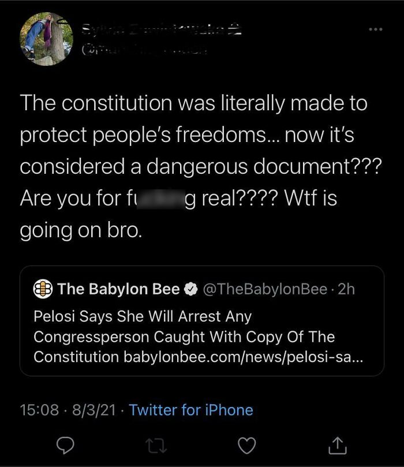Open the Twitter for iPhone source link
404x467 pixels.
point(191,410)
